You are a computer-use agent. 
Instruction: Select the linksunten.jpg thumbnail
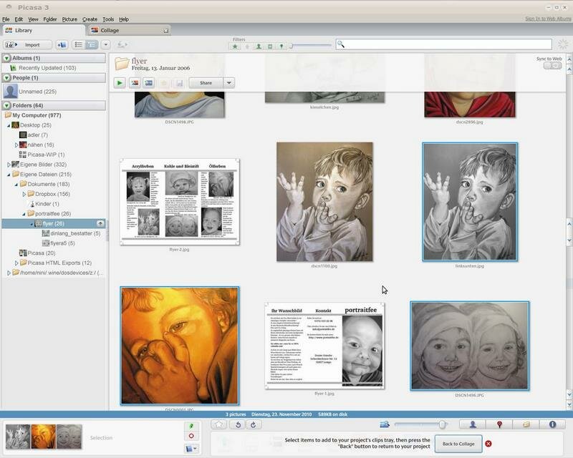tap(470, 202)
